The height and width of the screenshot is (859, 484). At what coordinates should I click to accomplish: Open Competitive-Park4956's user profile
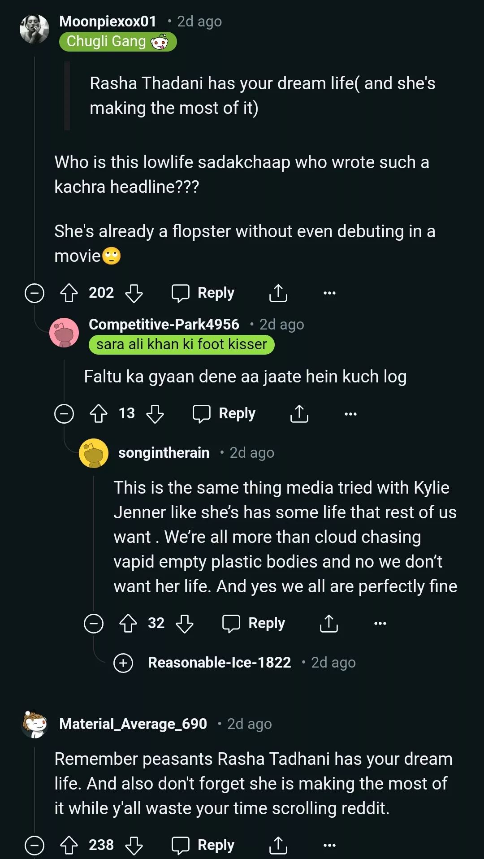pos(164,324)
